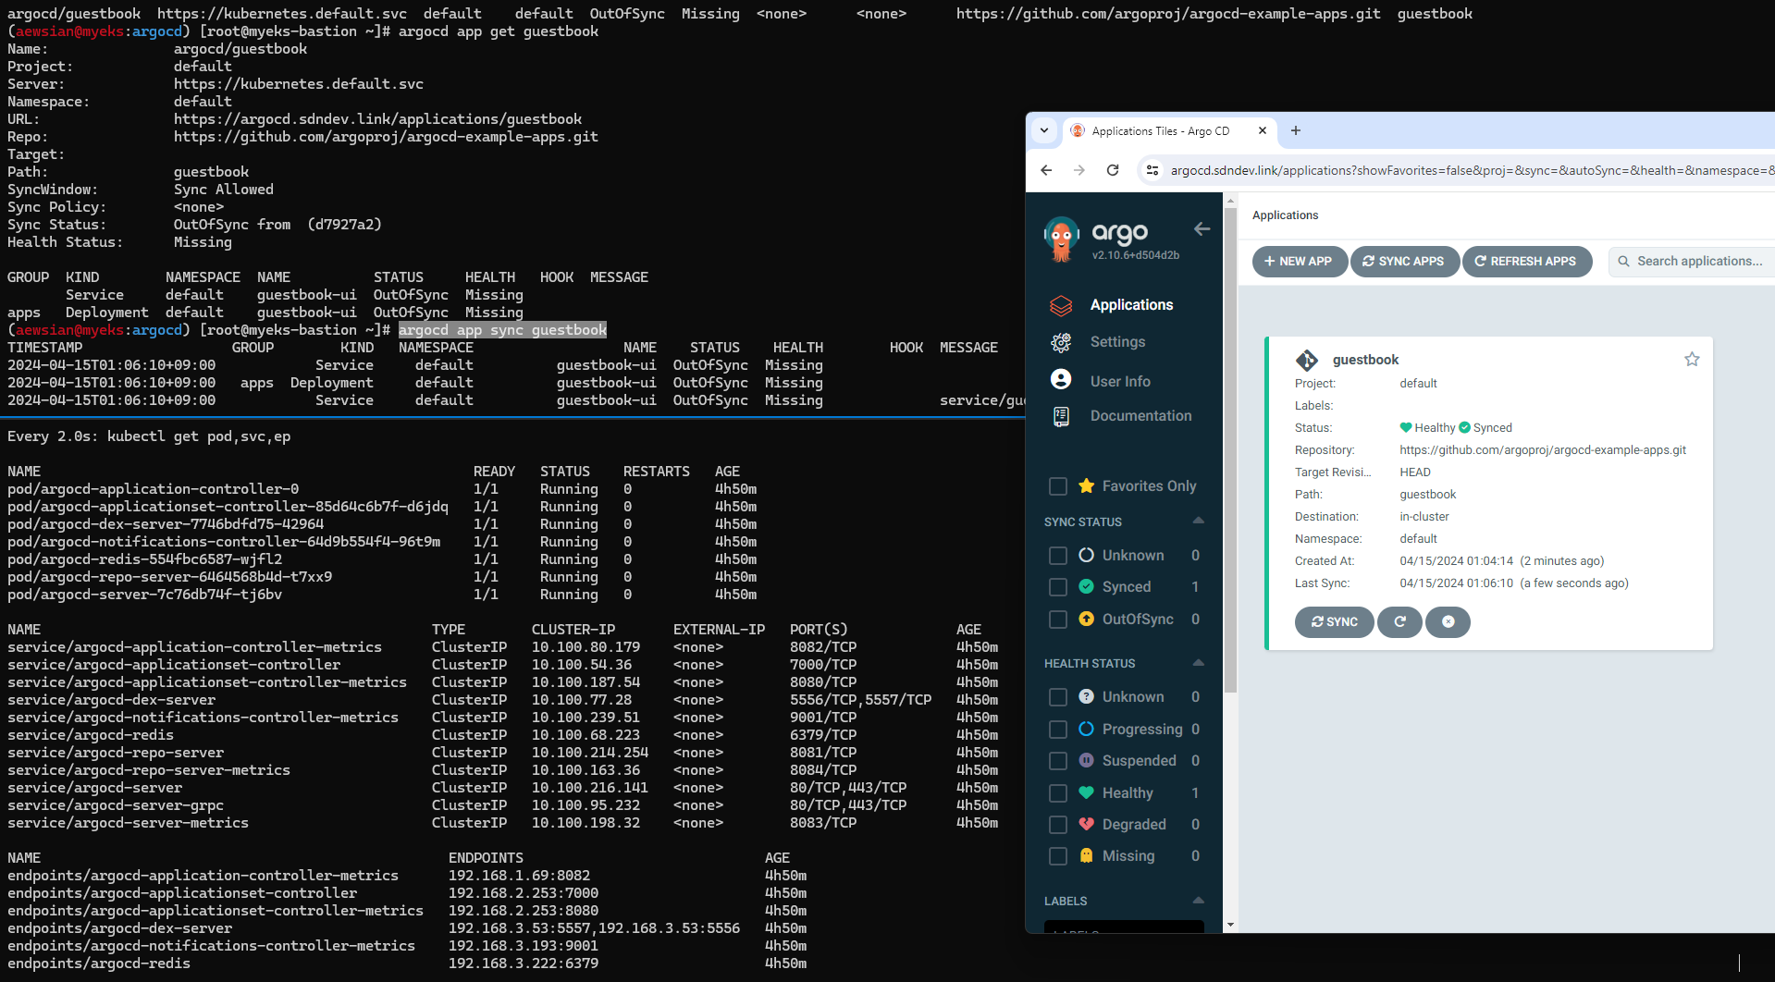Click the Settings gears icon in the sidebar
Screen dimensions: 1775x982
click(x=1061, y=342)
